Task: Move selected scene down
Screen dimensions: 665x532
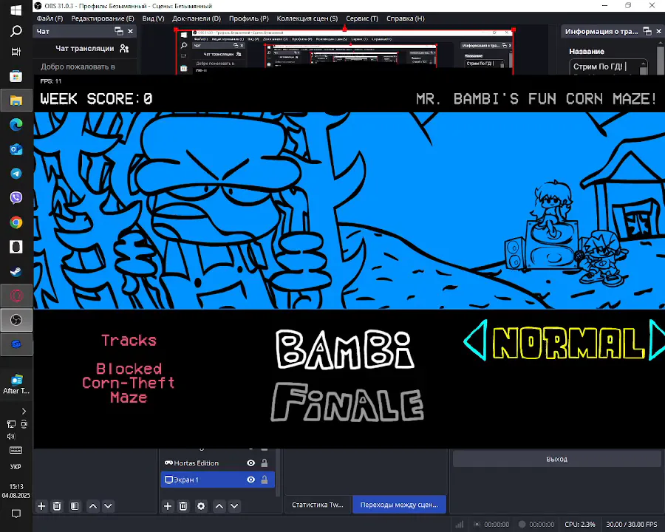Action: [108, 506]
